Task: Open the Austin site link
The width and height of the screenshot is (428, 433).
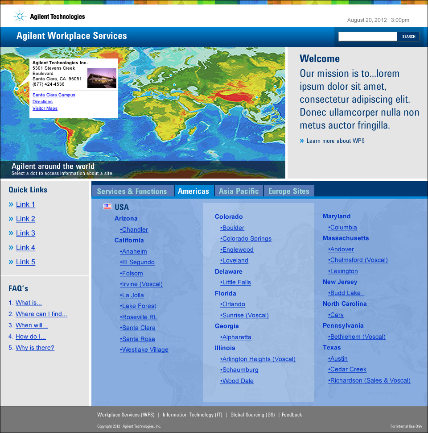Action: pyautogui.click(x=338, y=358)
